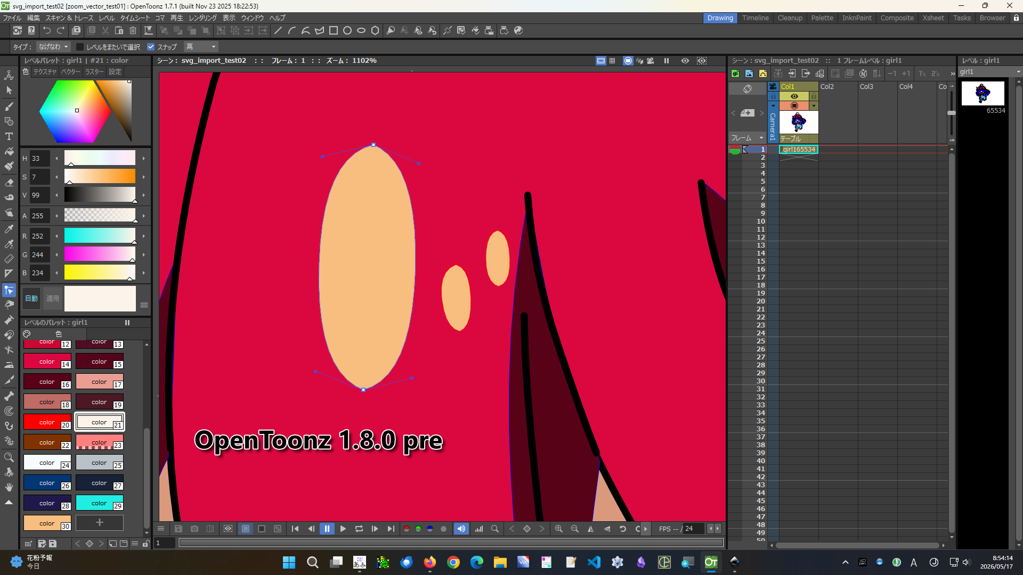1023x575 pixels.
Task: Select the Style Picker eyedropper tool
Action: tap(9, 229)
